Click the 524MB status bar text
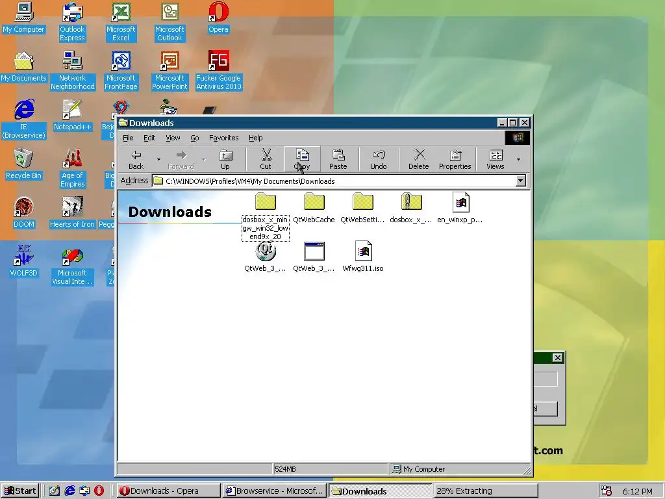Viewport: 665px width, 499px height. [286, 469]
